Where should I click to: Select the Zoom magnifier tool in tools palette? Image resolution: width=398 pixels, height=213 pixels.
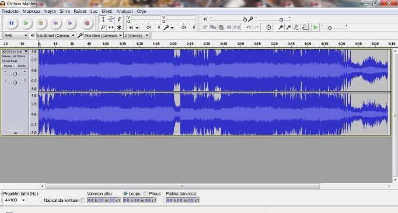coord(103,27)
